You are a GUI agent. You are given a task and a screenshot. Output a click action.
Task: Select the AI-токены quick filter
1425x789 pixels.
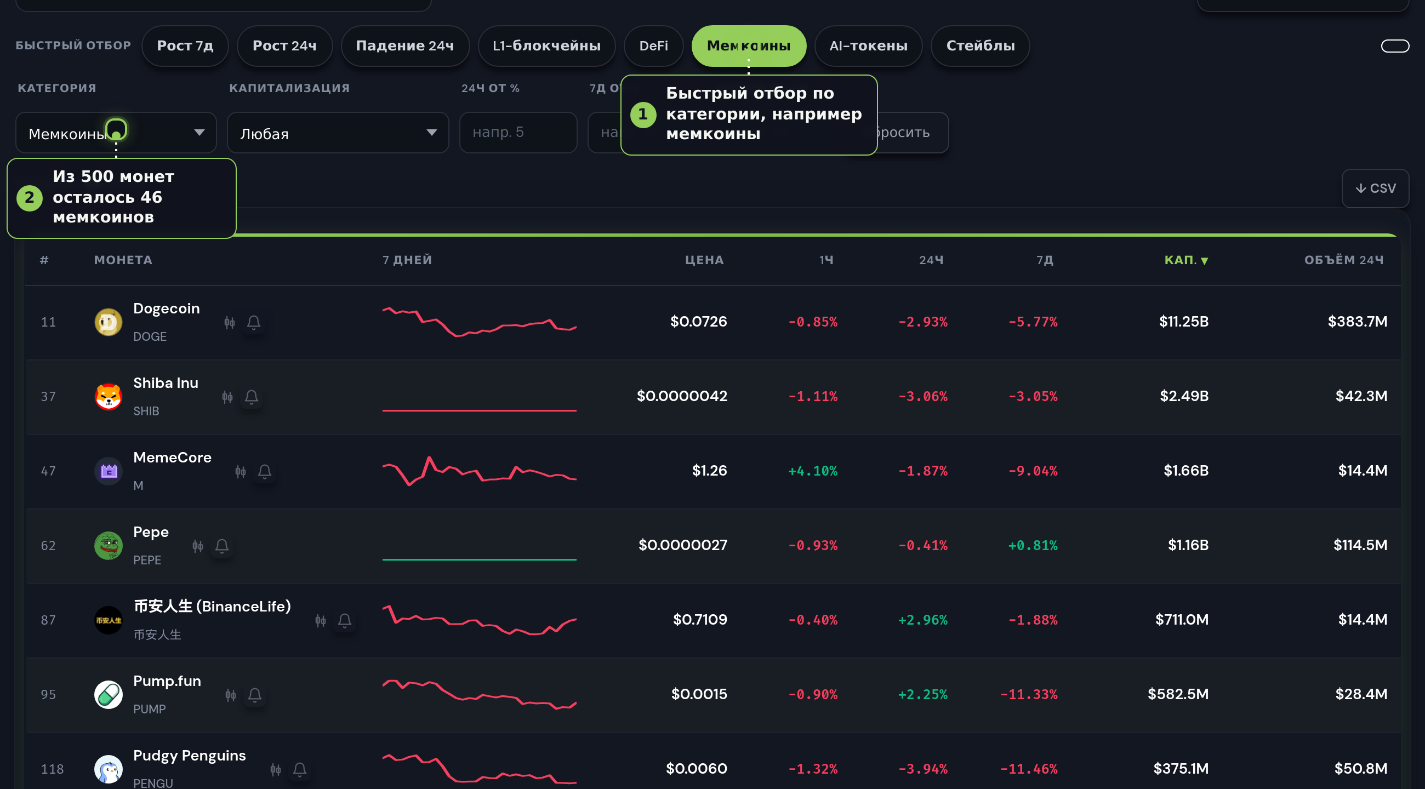coord(868,46)
